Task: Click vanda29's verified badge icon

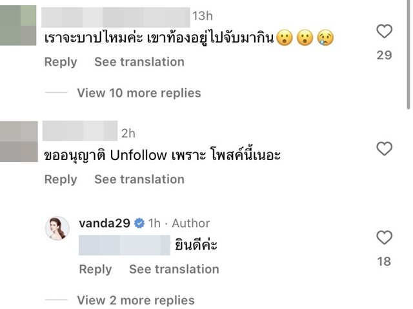Action: tap(139, 223)
